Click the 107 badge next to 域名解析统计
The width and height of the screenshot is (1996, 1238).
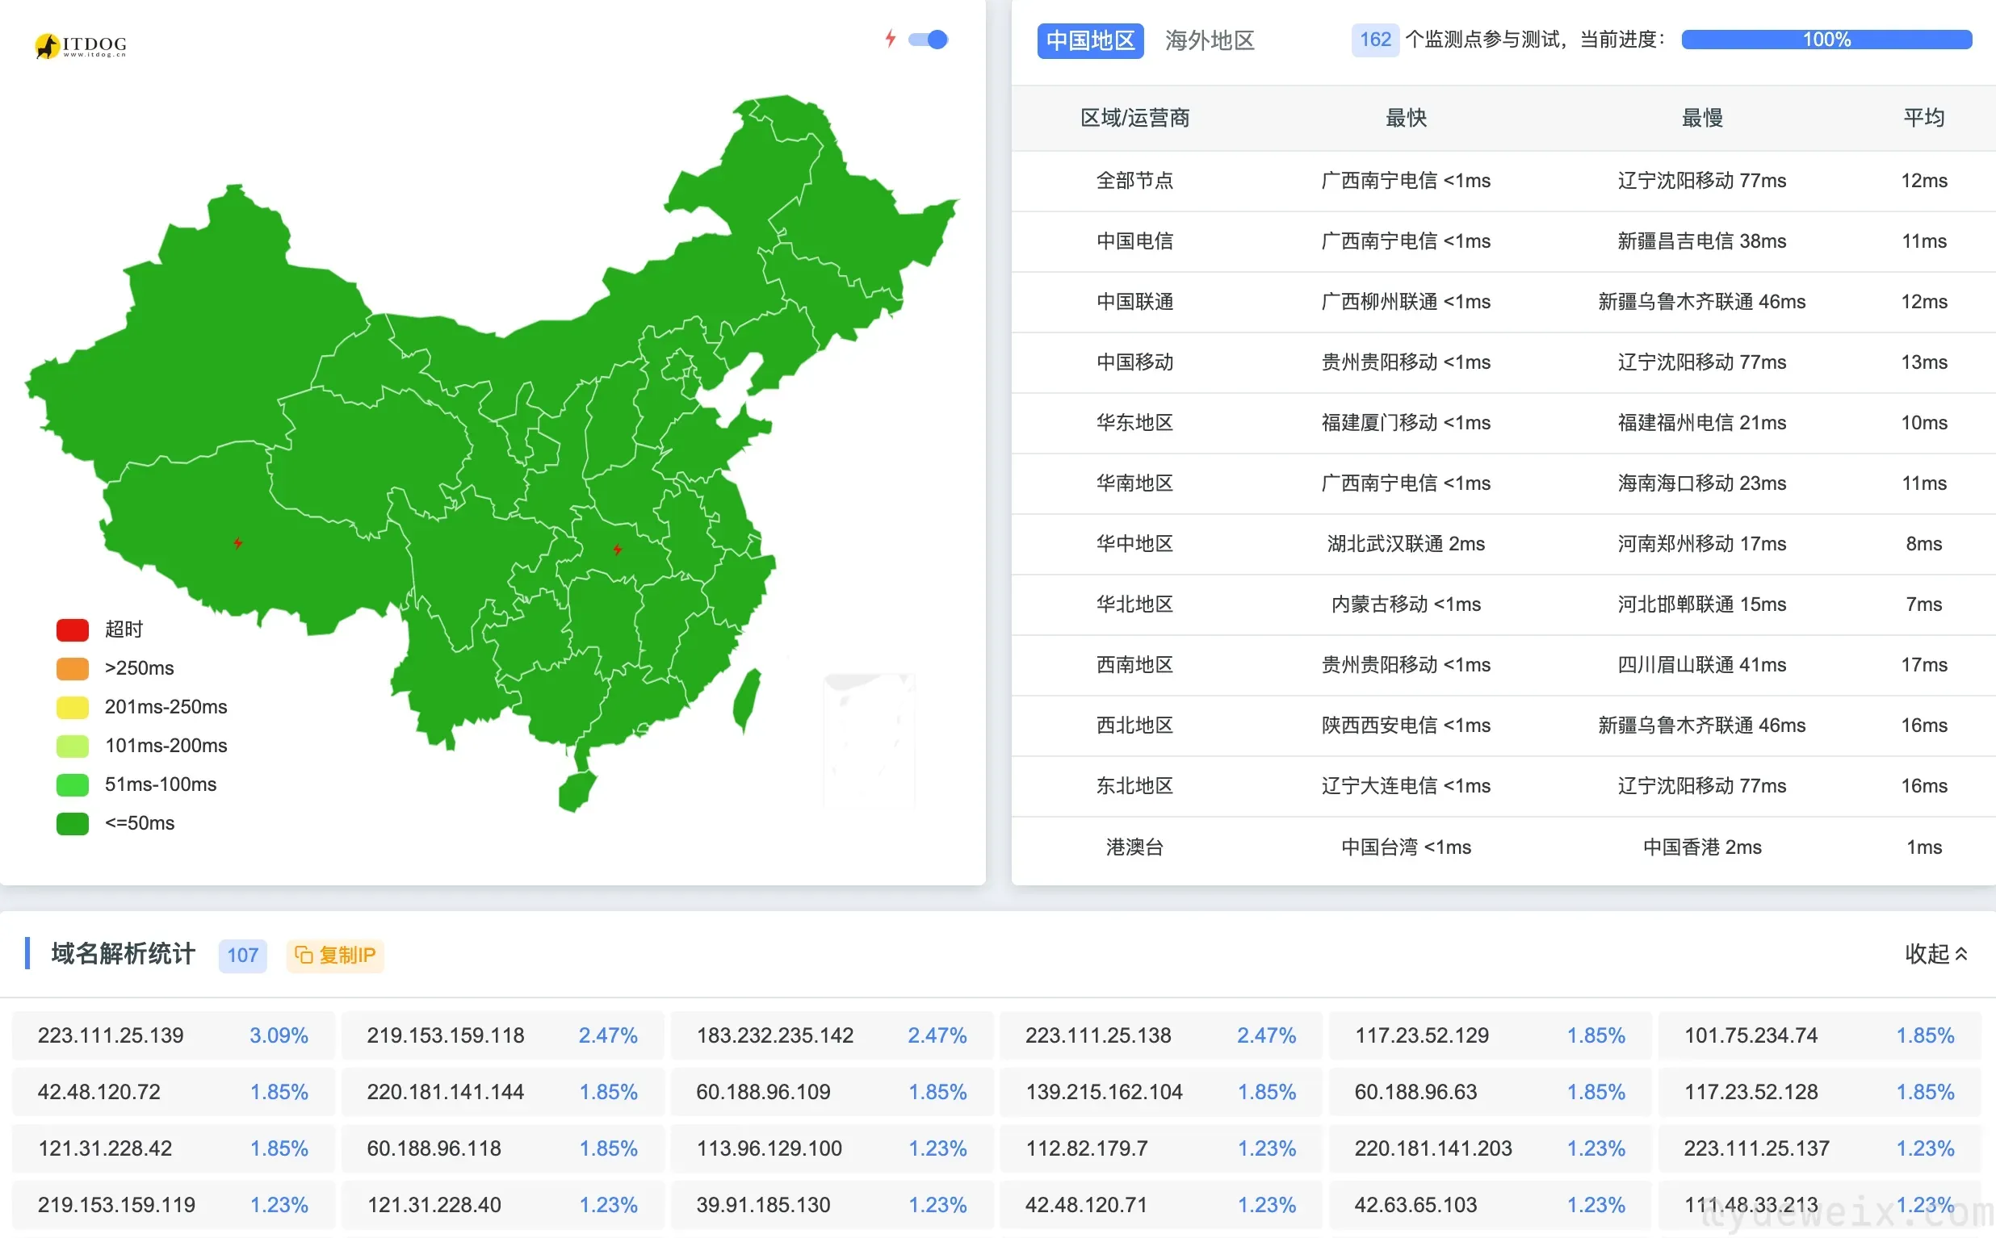(242, 955)
